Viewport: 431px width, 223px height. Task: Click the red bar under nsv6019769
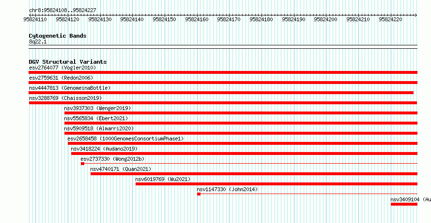click(x=277, y=184)
